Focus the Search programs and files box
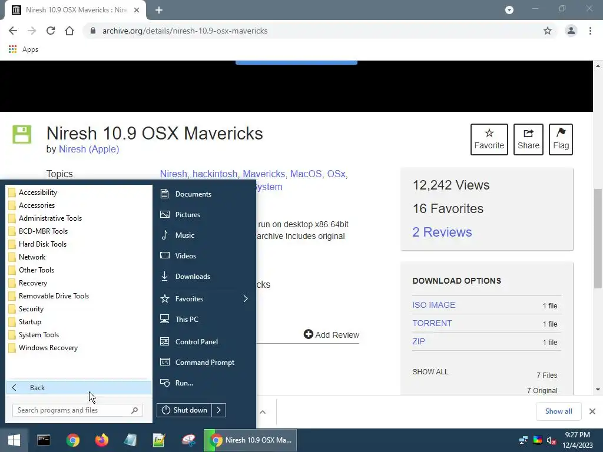603x452 pixels. 78,410
